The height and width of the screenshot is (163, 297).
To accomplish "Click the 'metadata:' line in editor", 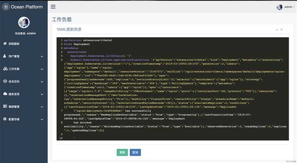I will point(71,48).
